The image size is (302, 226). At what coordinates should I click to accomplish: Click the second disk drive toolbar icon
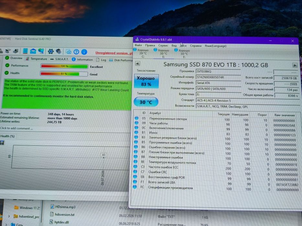pos(8,51)
